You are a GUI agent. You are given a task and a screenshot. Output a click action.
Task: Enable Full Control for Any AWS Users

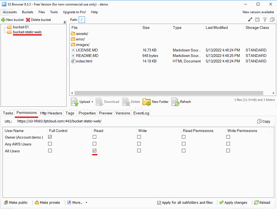point(50,144)
